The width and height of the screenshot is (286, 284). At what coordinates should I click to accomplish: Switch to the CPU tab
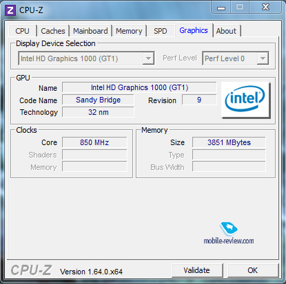pyautogui.click(x=22, y=31)
